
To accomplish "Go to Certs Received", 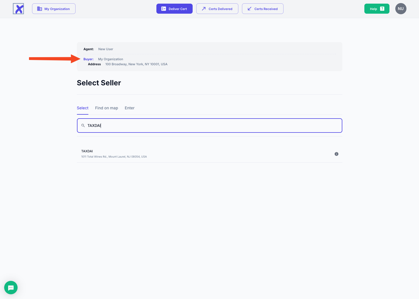I will (x=263, y=9).
